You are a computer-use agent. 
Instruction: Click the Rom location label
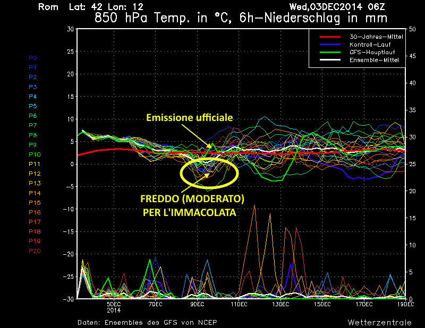click(x=48, y=7)
